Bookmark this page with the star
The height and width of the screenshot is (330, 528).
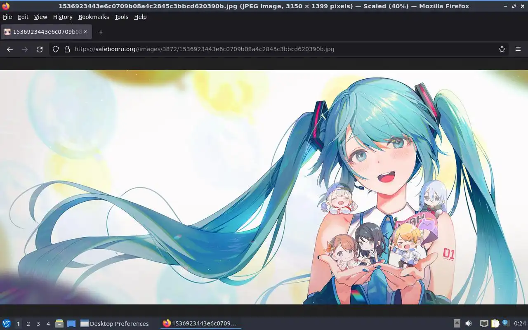[x=502, y=49]
